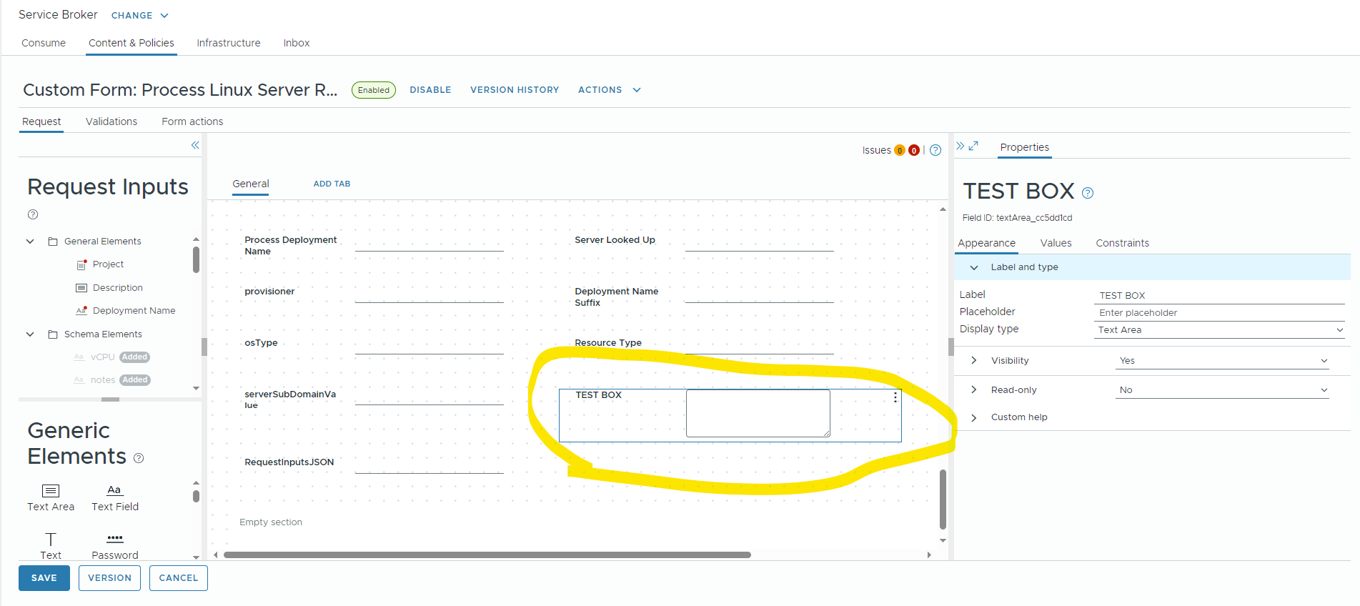The width and height of the screenshot is (1360, 606).
Task: Open help icon next to TEST BOX title
Action: coord(1088,193)
